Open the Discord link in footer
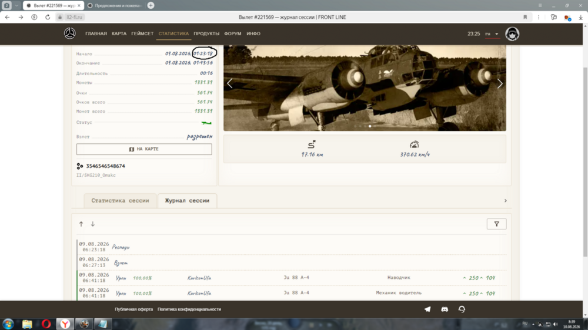 pyautogui.click(x=445, y=309)
